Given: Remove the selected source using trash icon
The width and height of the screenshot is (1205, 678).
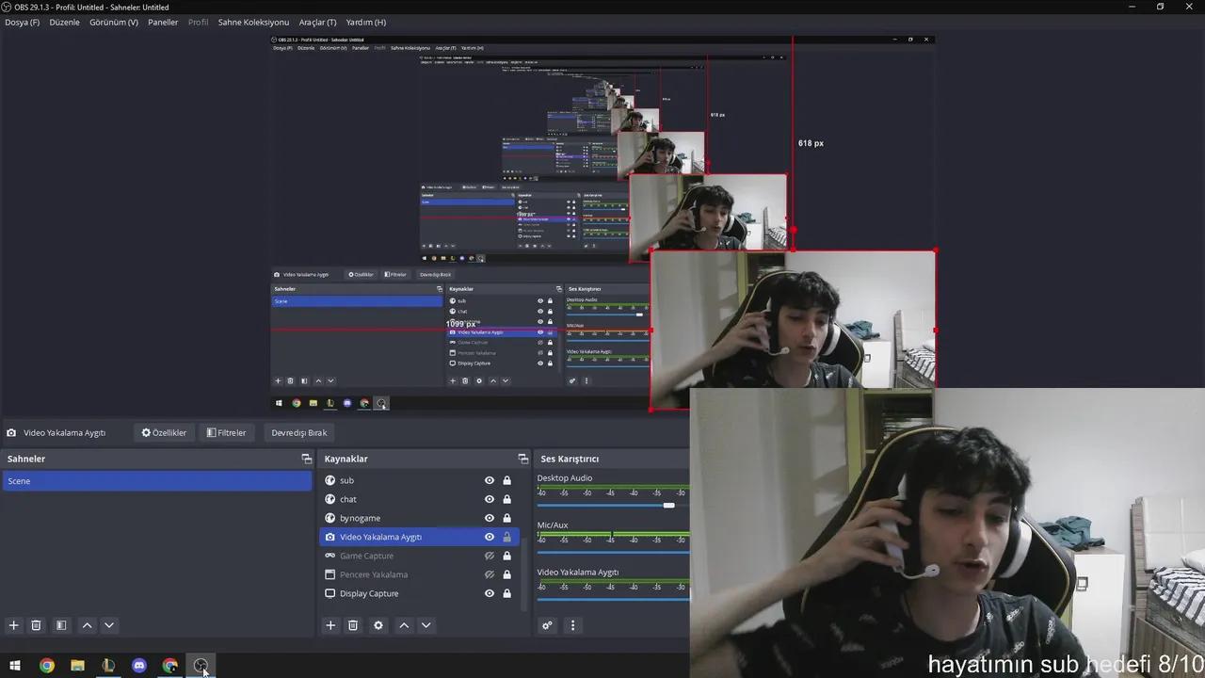Looking at the screenshot, I should [x=353, y=625].
